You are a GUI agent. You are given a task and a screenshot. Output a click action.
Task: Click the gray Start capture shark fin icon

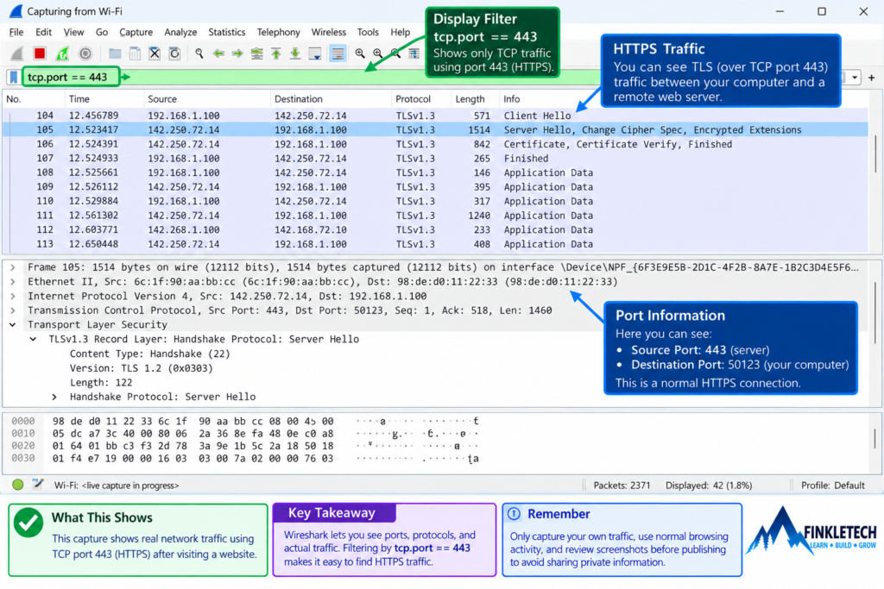pyautogui.click(x=17, y=53)
